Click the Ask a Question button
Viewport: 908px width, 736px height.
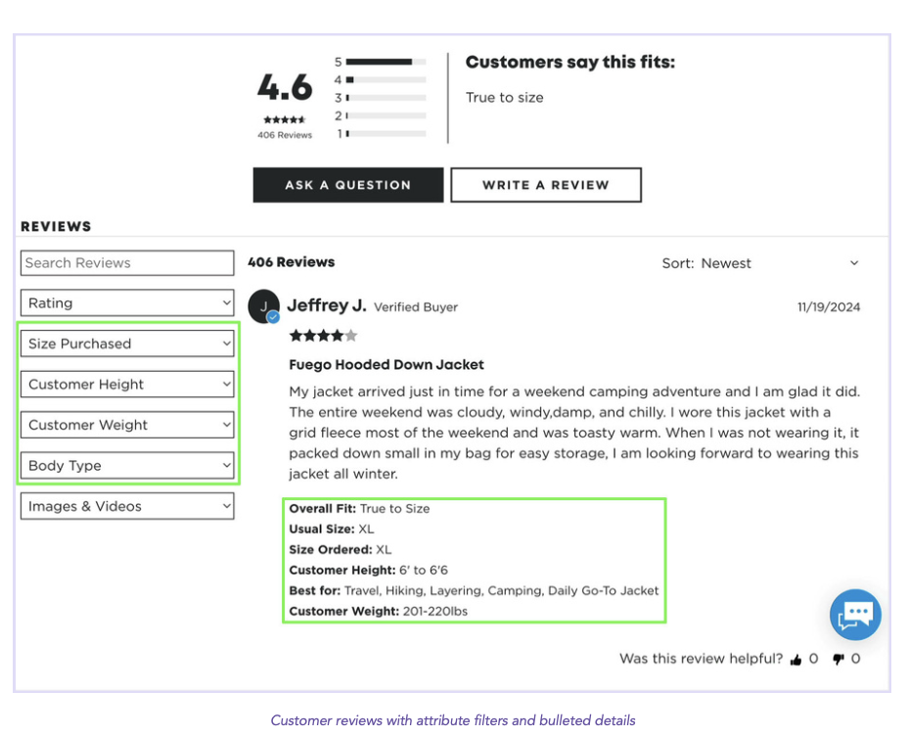(348, 185)
